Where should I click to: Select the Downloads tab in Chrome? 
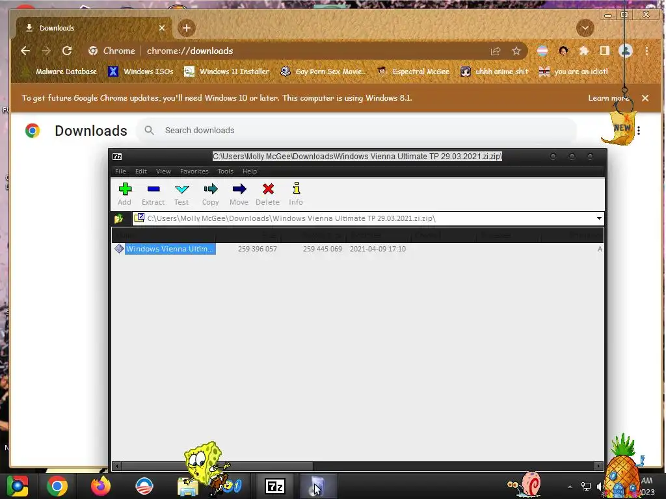(x=94, y=28)
